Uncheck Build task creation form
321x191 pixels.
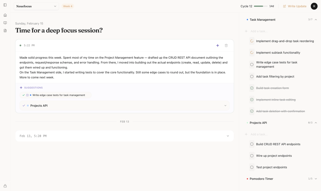(252, 88)
